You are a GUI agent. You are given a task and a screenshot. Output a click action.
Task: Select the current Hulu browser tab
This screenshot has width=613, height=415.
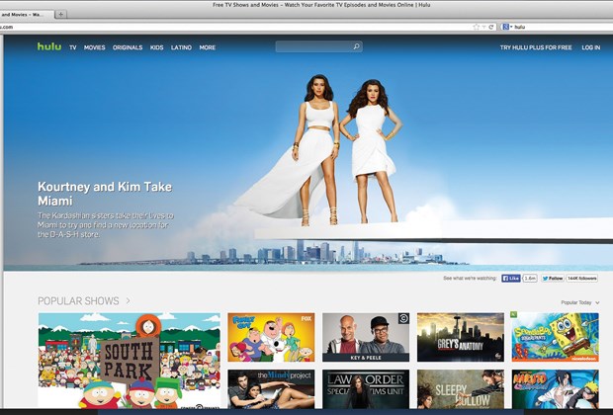(26, 15)
